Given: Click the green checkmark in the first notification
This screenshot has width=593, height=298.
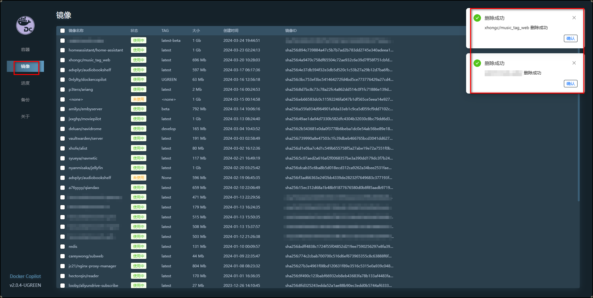Looking at the screenshot, I should coord(477,18).
